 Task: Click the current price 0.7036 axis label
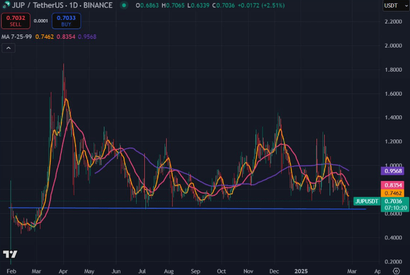click(394, 201)
